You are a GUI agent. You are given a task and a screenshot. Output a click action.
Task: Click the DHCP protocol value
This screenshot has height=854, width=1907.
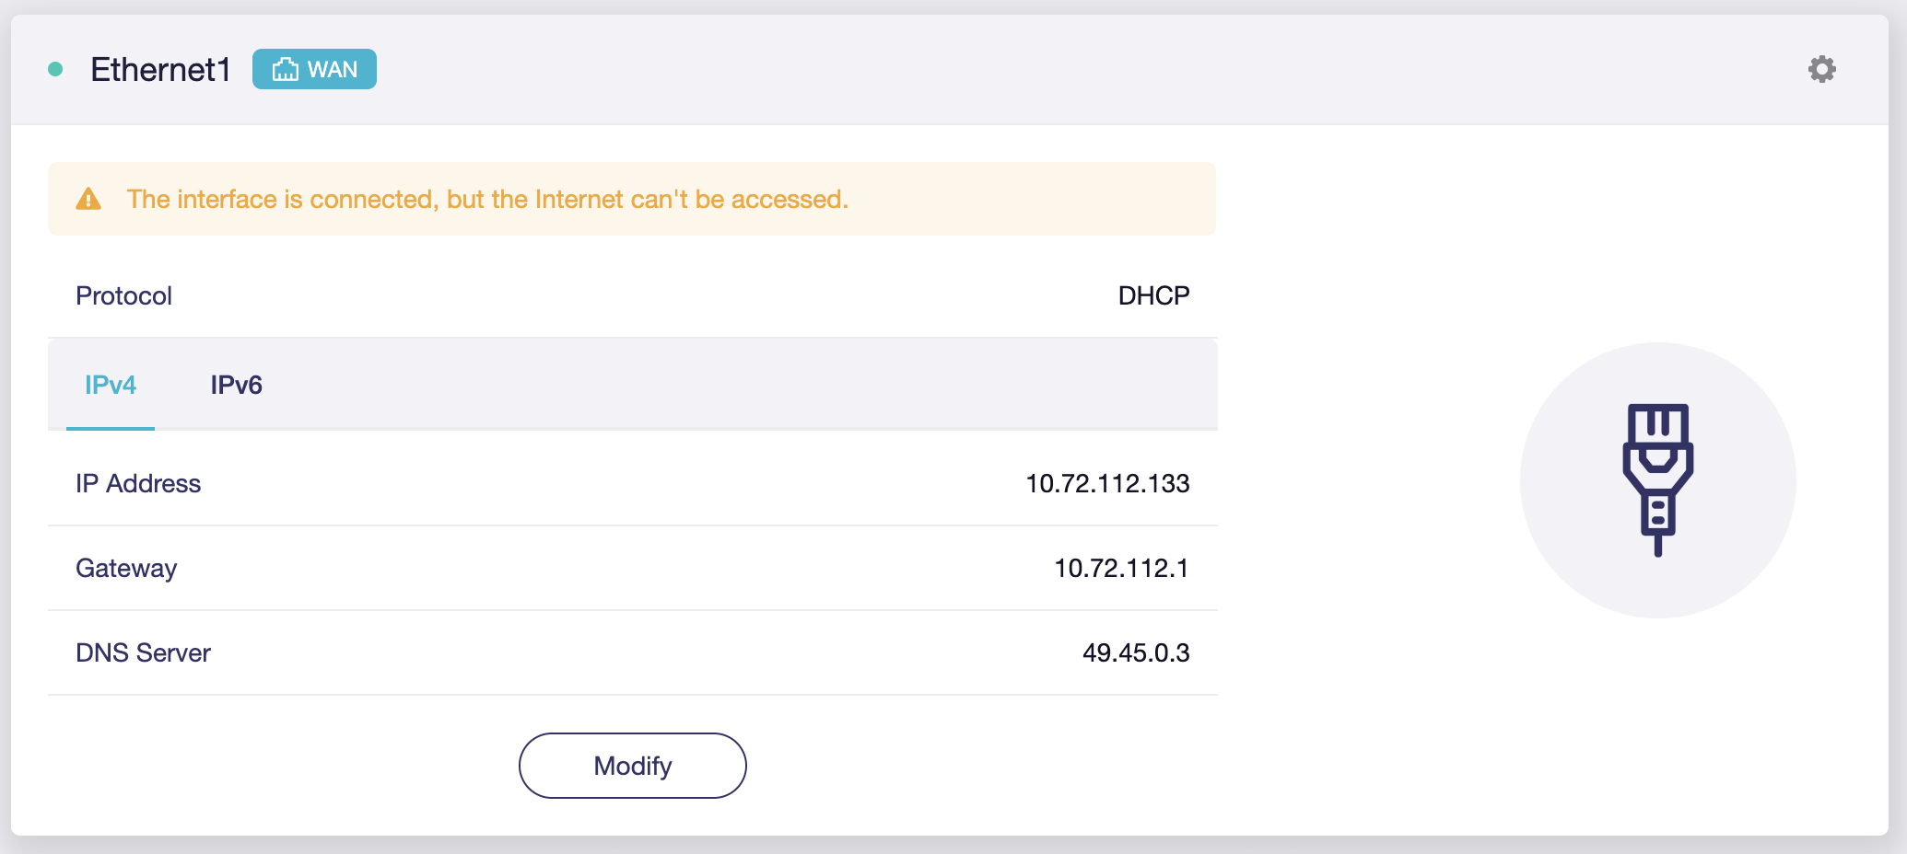[x=1153, y=295]
